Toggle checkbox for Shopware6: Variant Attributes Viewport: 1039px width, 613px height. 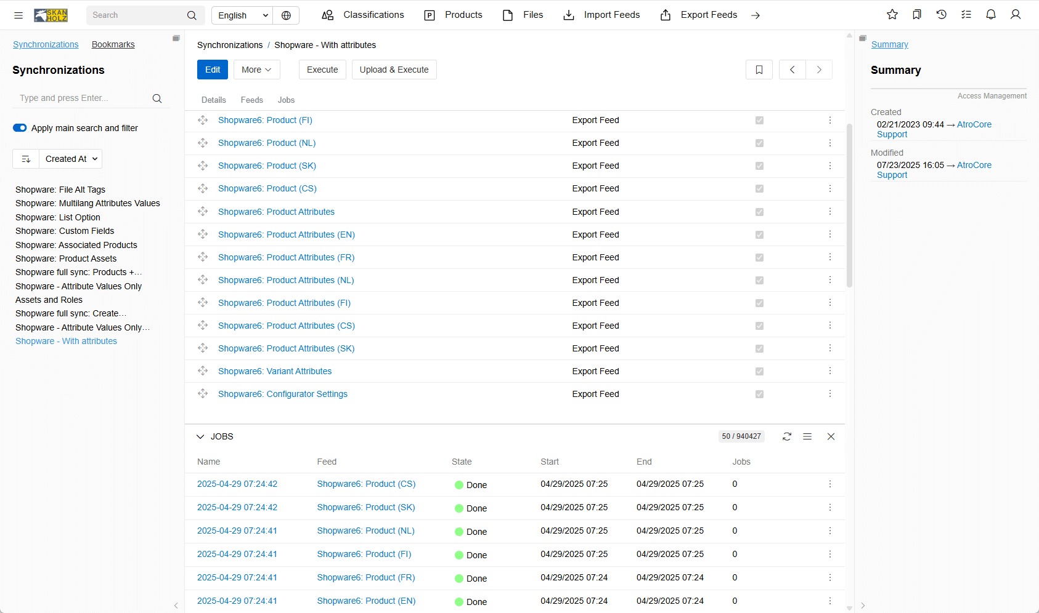pos(759,372)
